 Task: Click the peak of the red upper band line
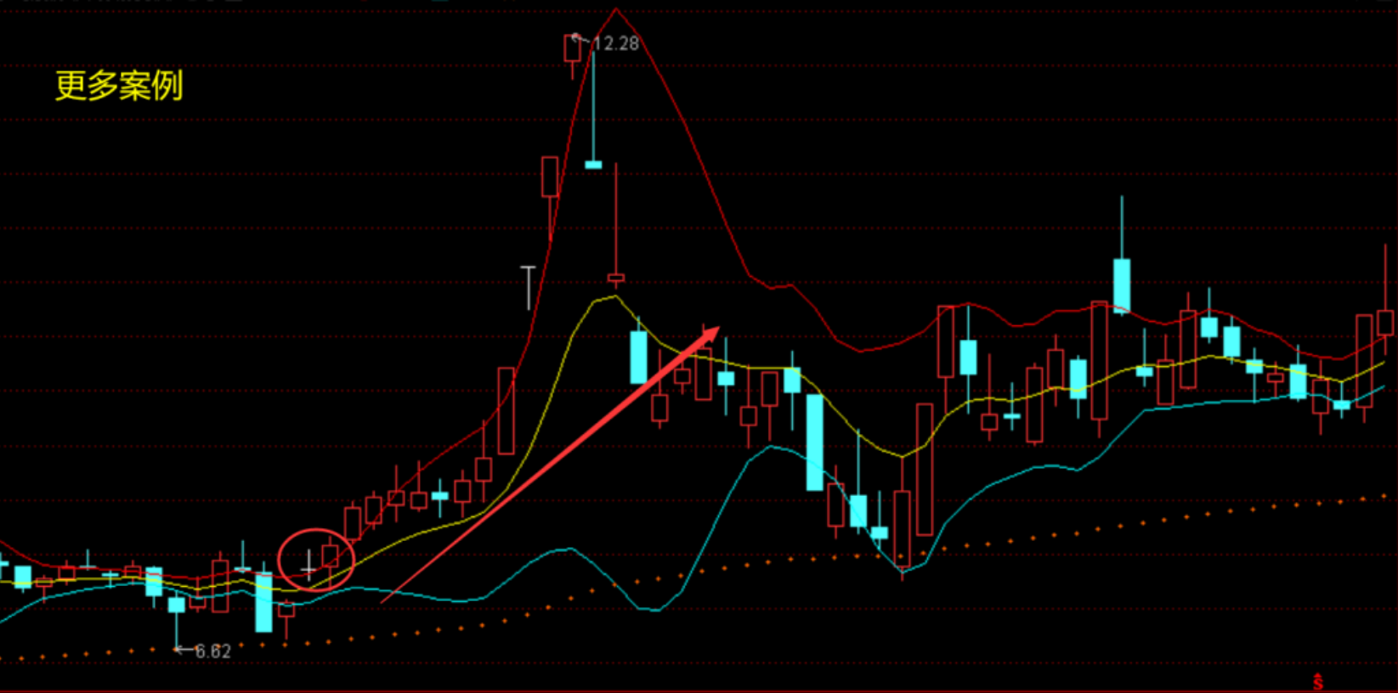point(616,10)
